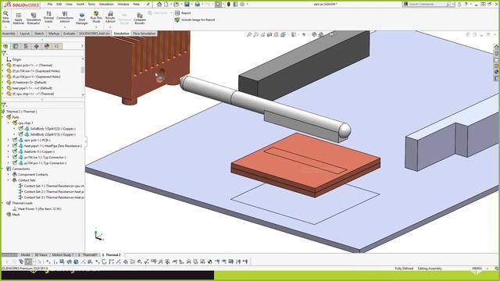Switch to the Flow Simulation ribbon tab
This screenshot has height=281, width=500.
coord(144,34)
